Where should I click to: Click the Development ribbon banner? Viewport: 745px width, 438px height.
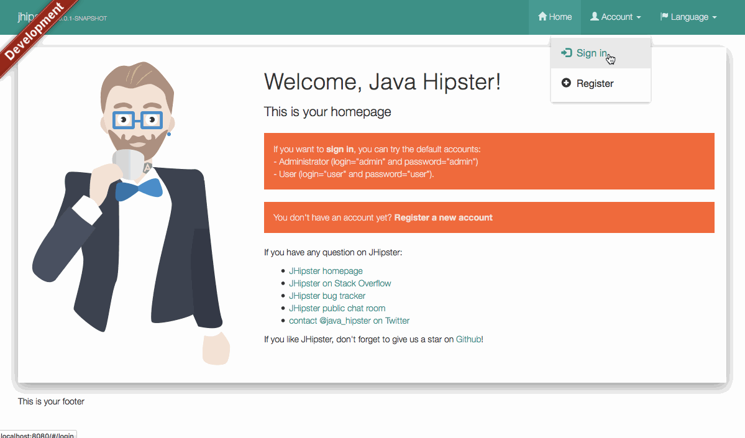click(34, 32)
